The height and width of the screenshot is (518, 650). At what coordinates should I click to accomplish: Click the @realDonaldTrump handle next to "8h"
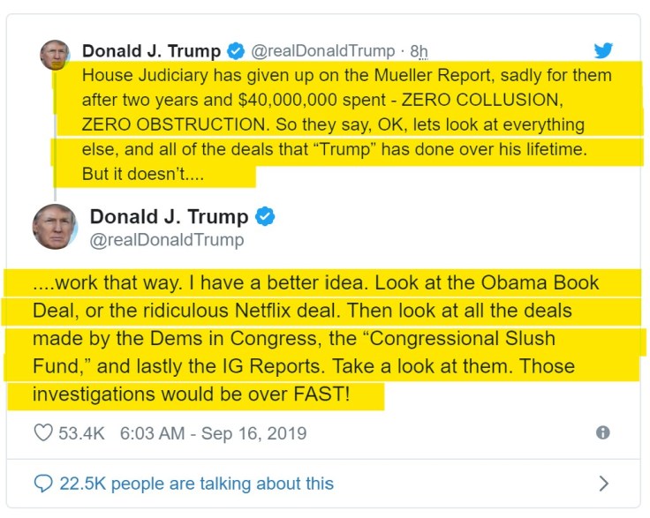(x=323, y=51)
